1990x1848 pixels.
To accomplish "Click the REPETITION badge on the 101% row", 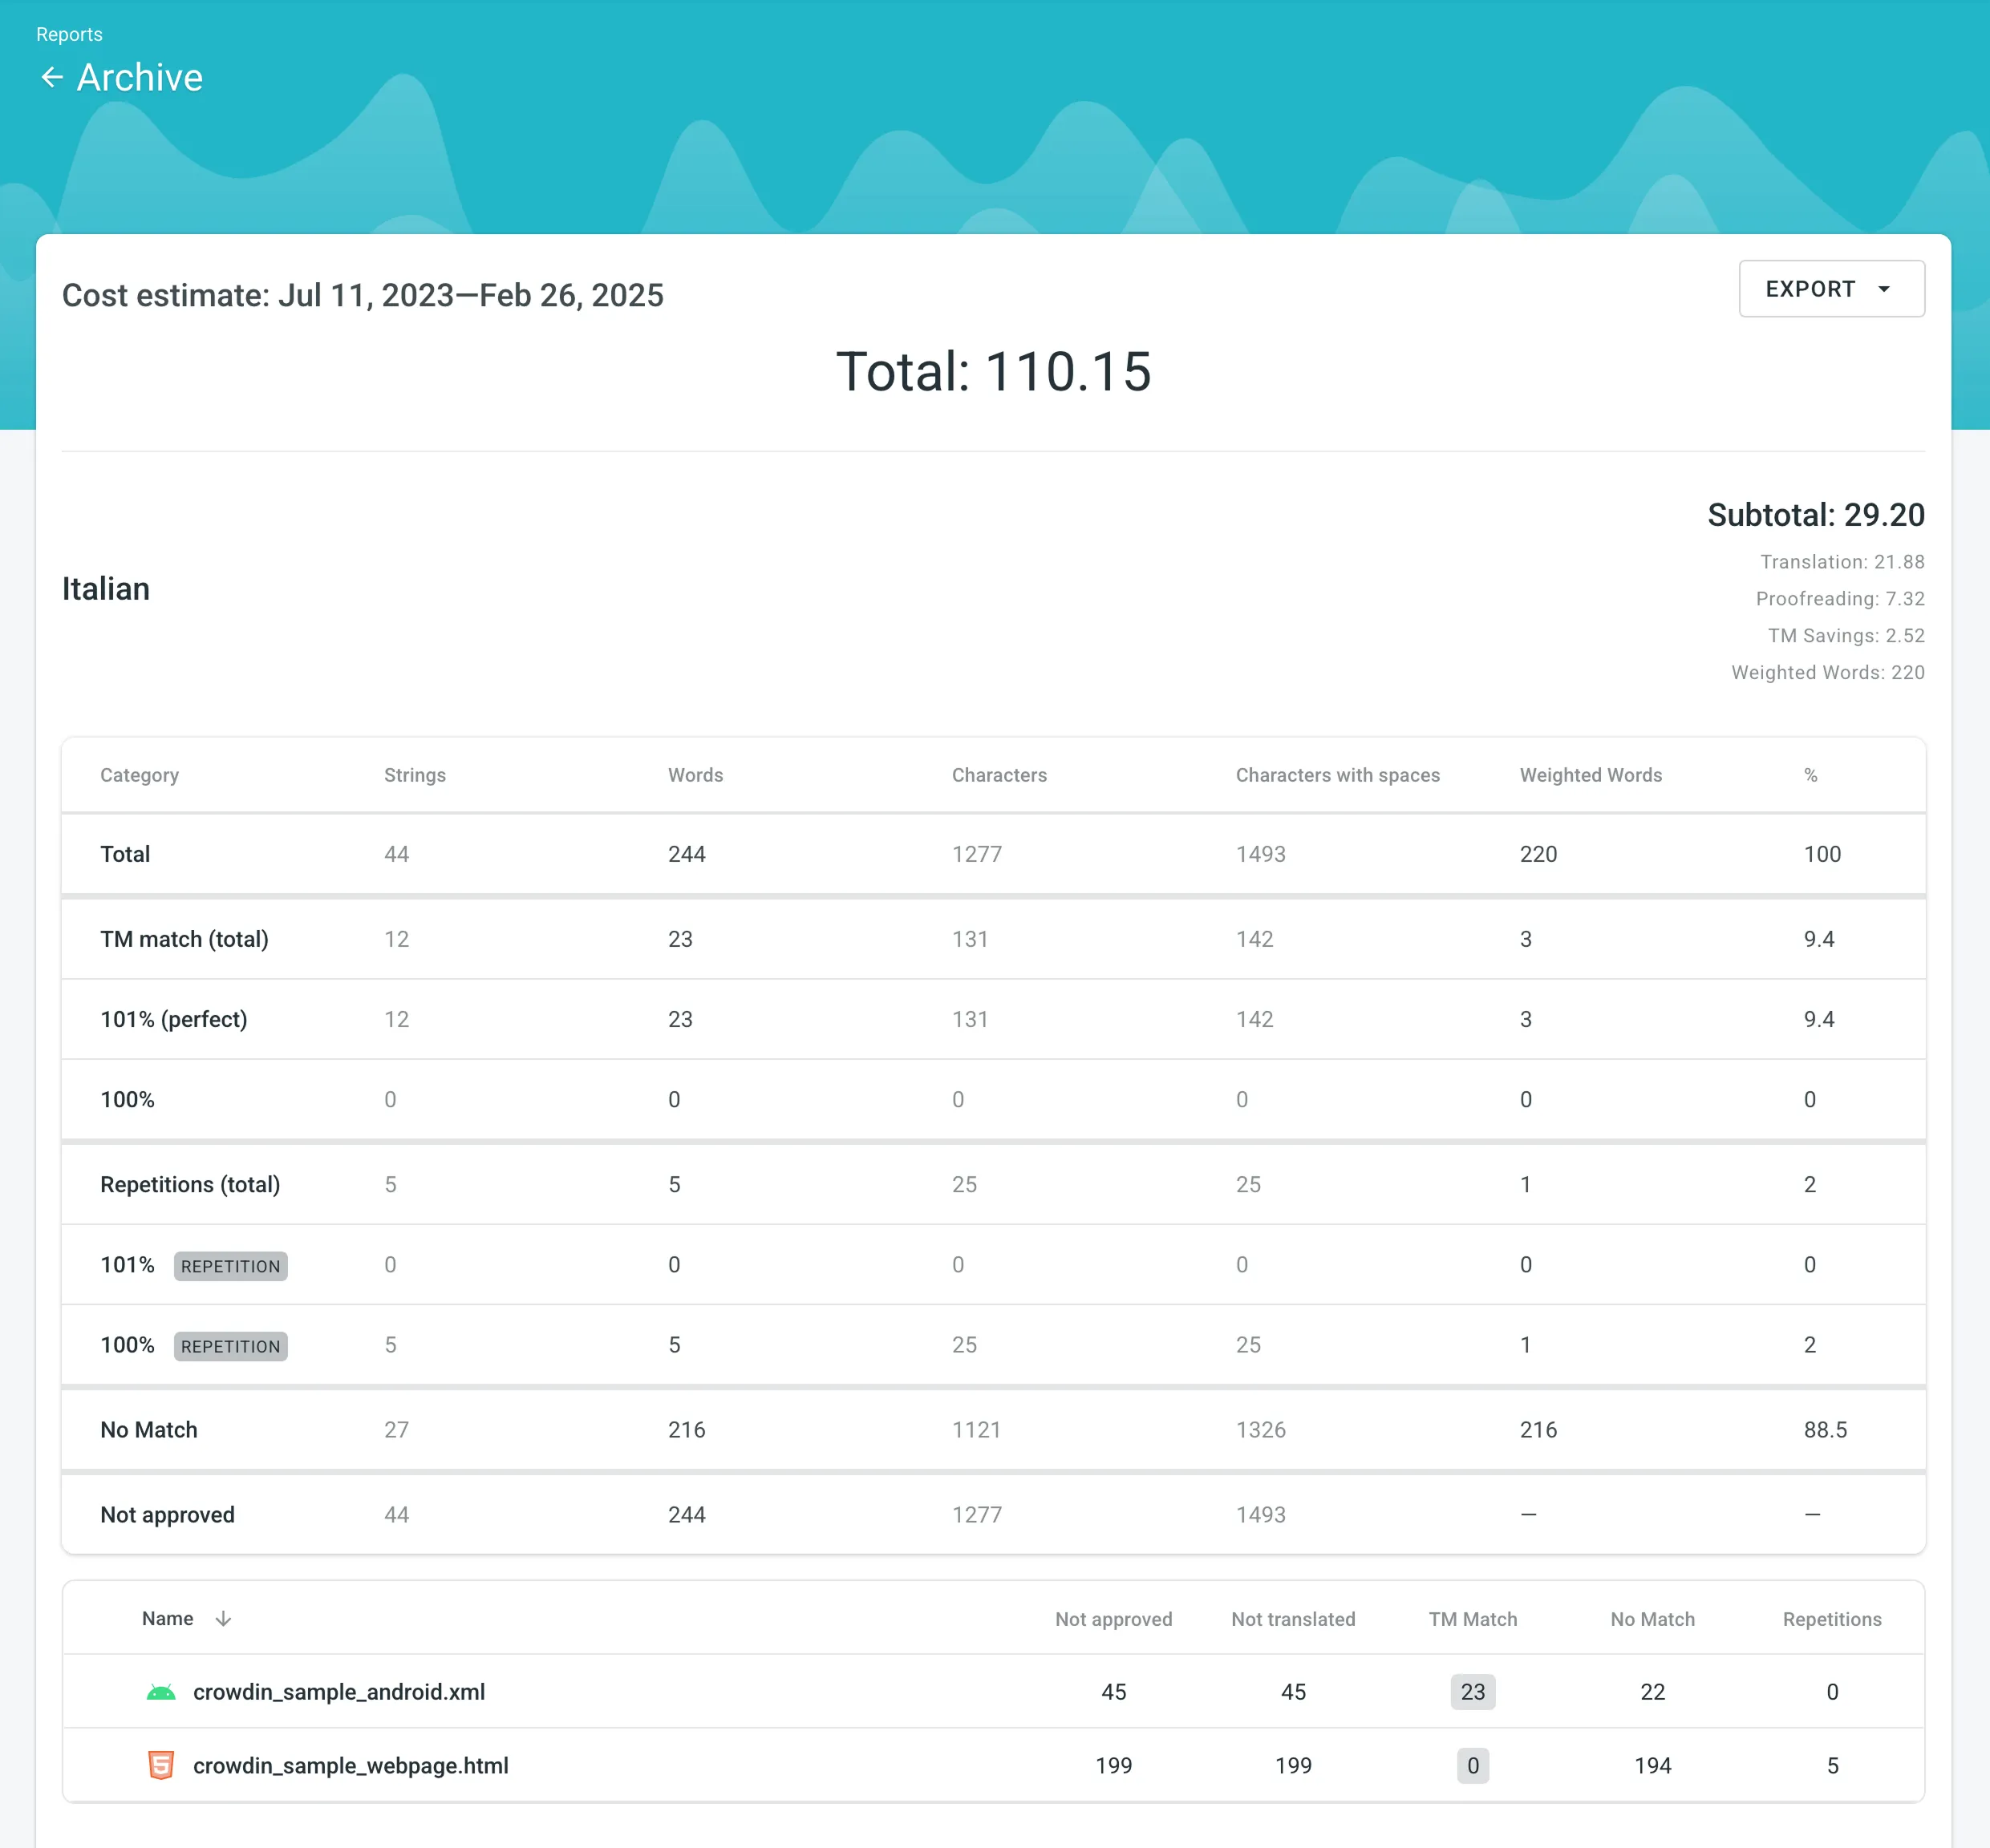I will point(230,1266).
